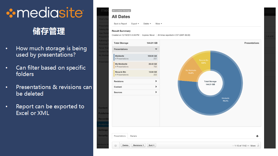278x156 pixels.
Task: Open Analytics in the dark sidebar
Action: (x=103, y=124)
